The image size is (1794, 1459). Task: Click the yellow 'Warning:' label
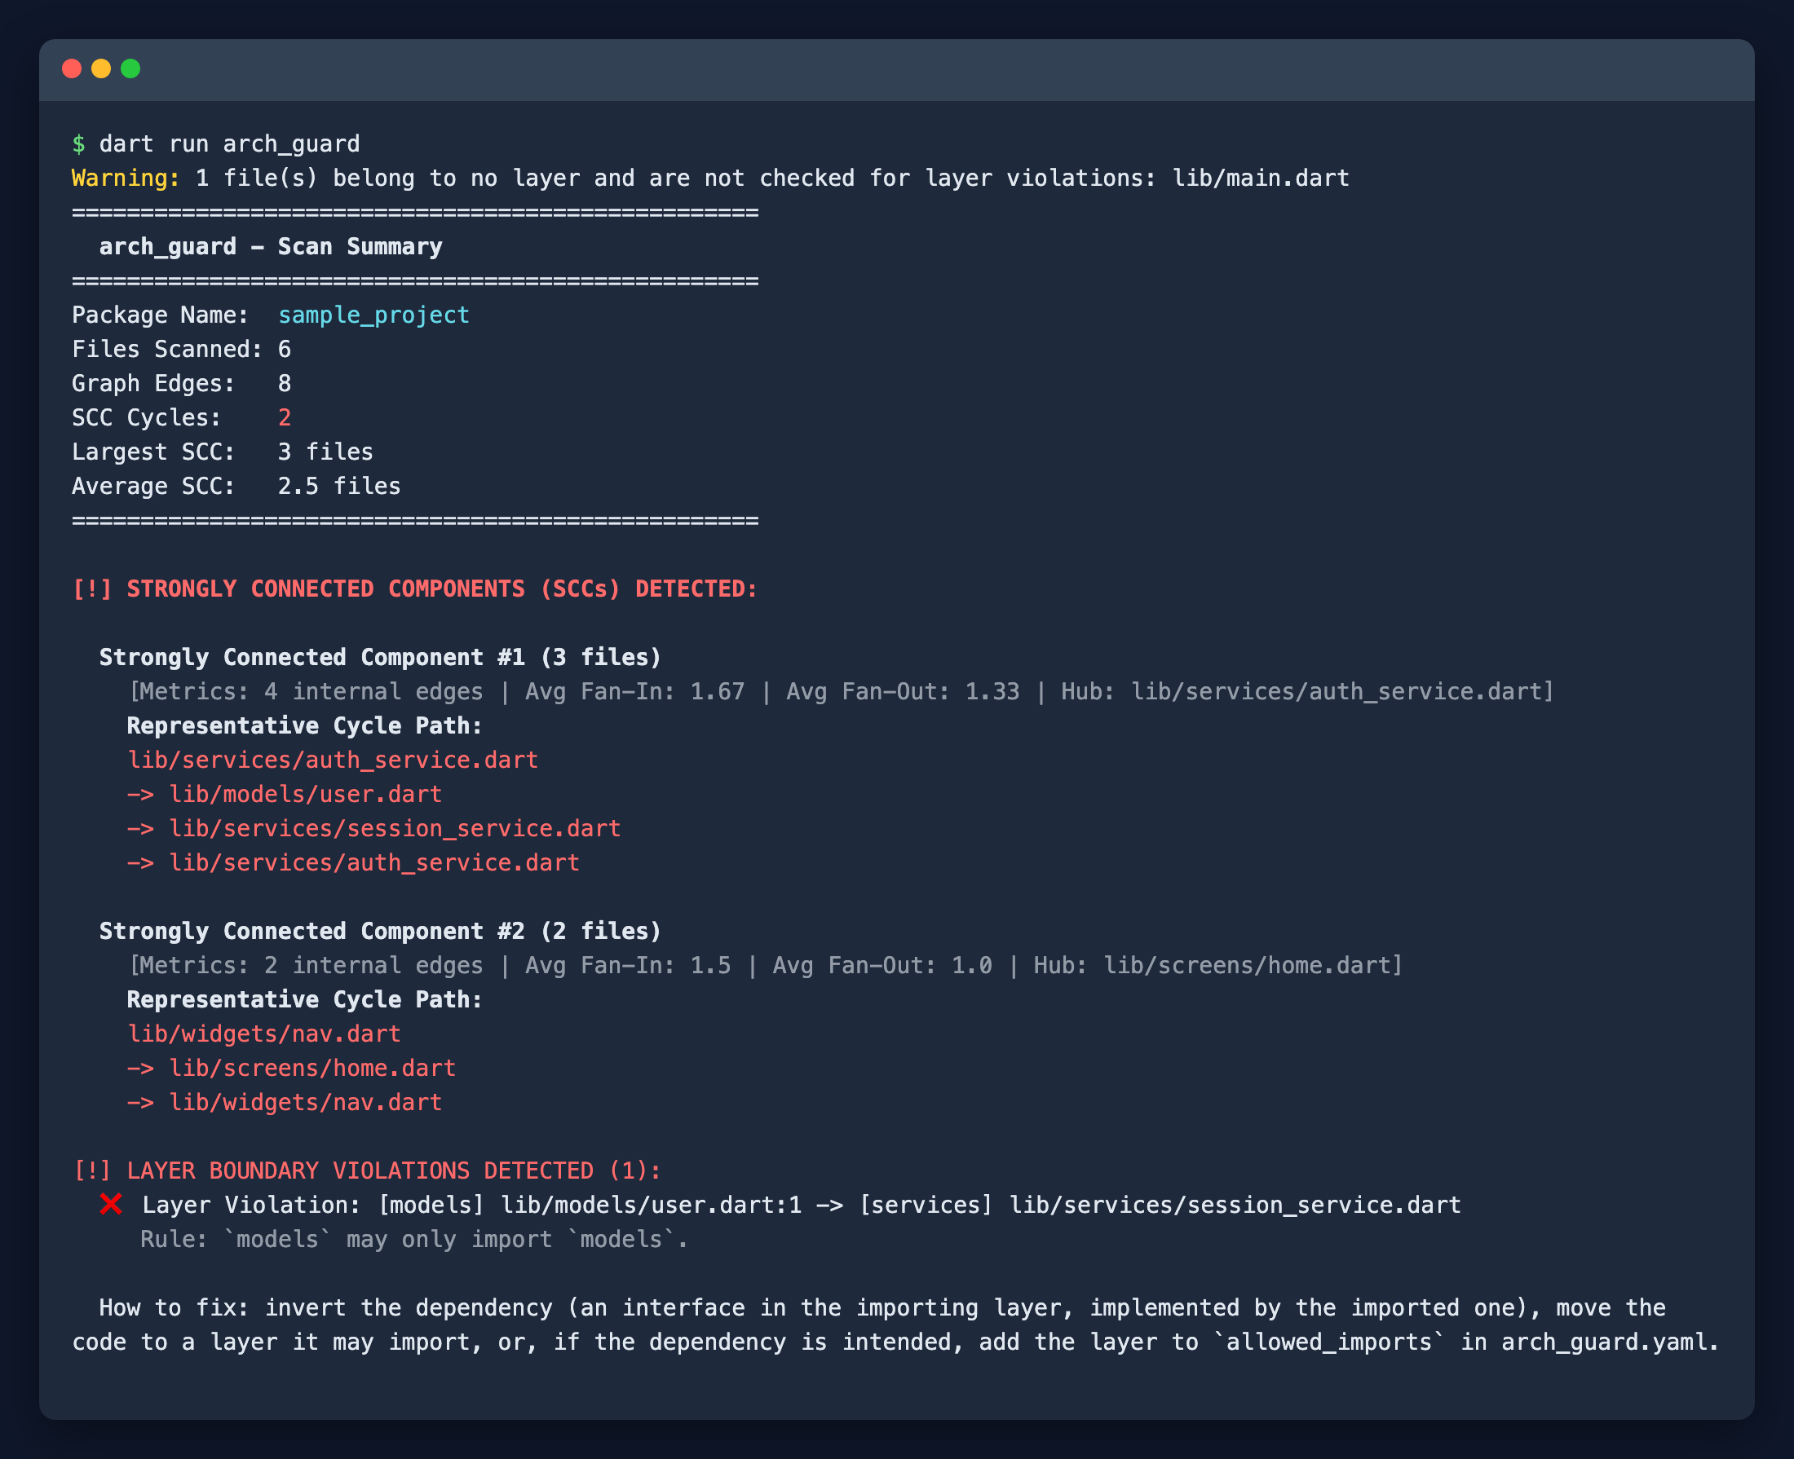pyautogui.click(x=126, y=179)
